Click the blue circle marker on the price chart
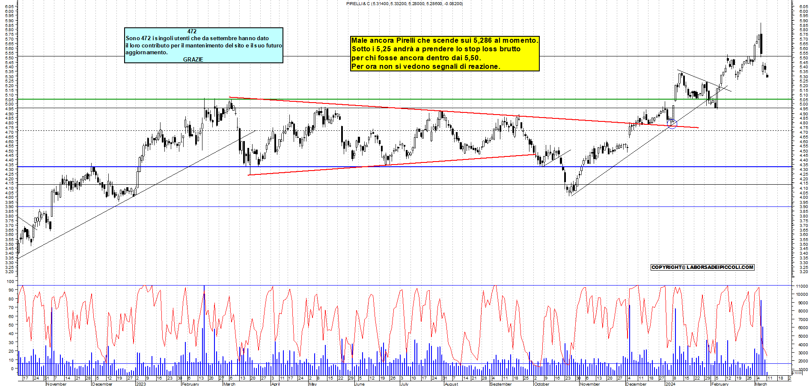Viewport: 809px width, 386px height. (672, 124)
